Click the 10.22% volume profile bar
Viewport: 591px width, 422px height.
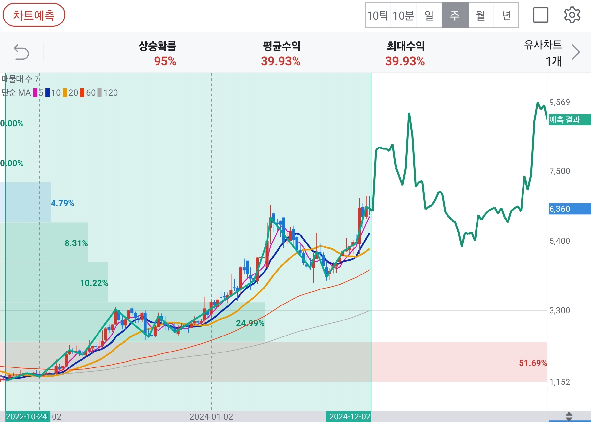[54, 282]
